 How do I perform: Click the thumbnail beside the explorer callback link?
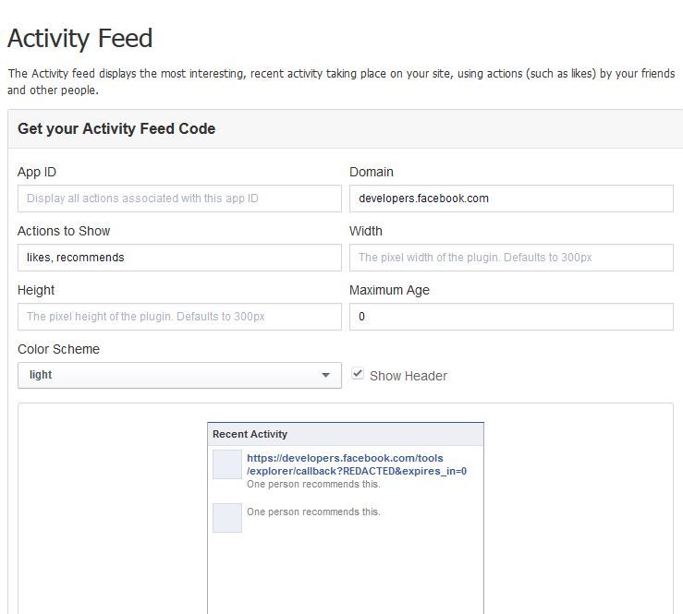pyautogui.click(x=227, y=464)
